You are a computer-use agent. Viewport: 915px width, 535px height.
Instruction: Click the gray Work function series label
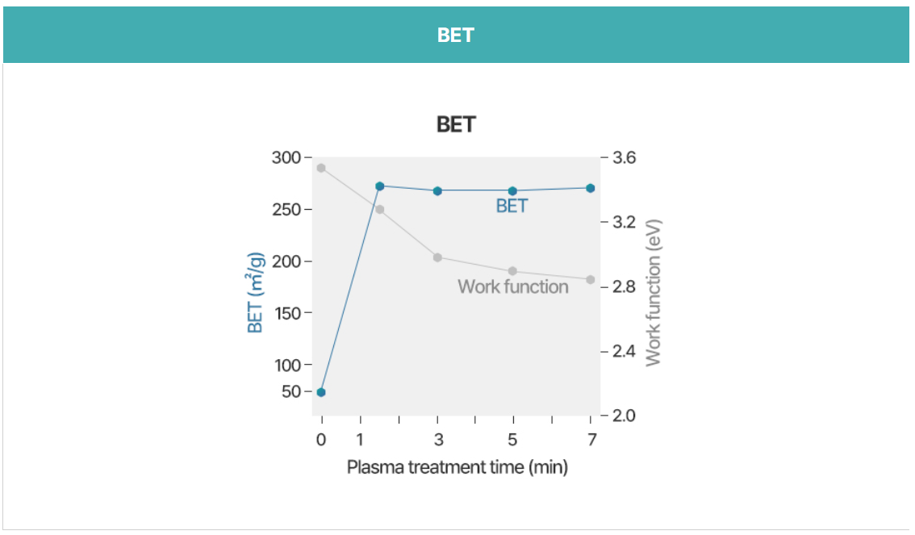pos(513,286)
